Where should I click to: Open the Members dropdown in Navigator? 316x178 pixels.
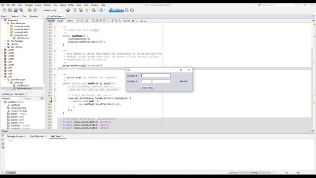pyautogui.click(x=11, y=98)
